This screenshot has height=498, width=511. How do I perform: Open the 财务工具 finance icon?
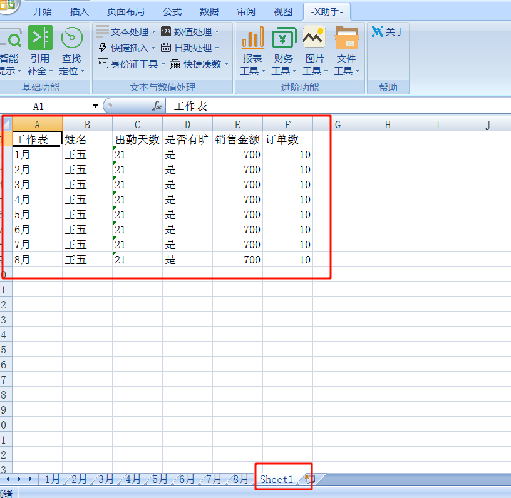(284, 38)
